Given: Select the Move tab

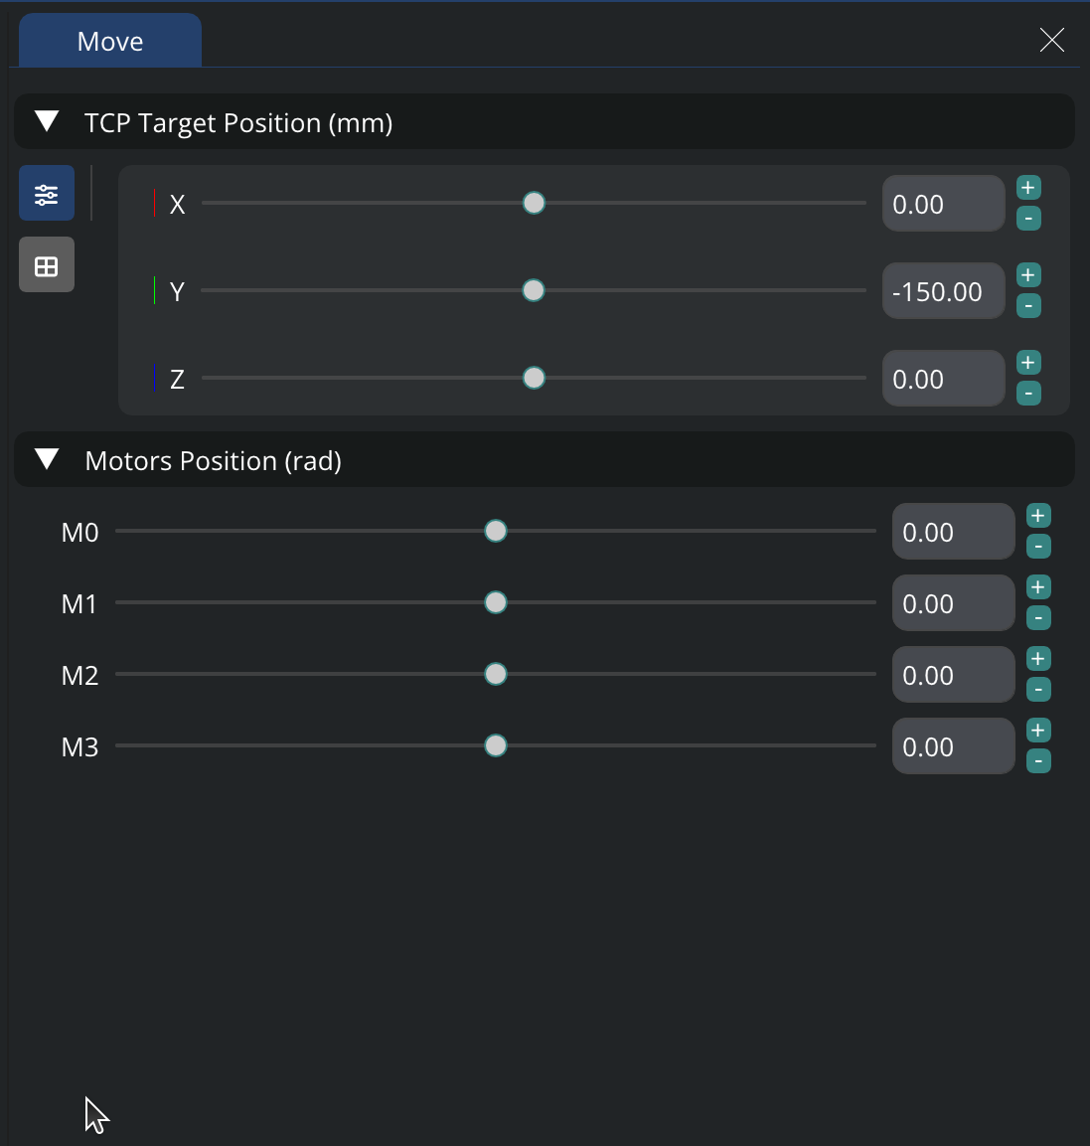Looking at the screenshot, I should click(x=110, y=41).
